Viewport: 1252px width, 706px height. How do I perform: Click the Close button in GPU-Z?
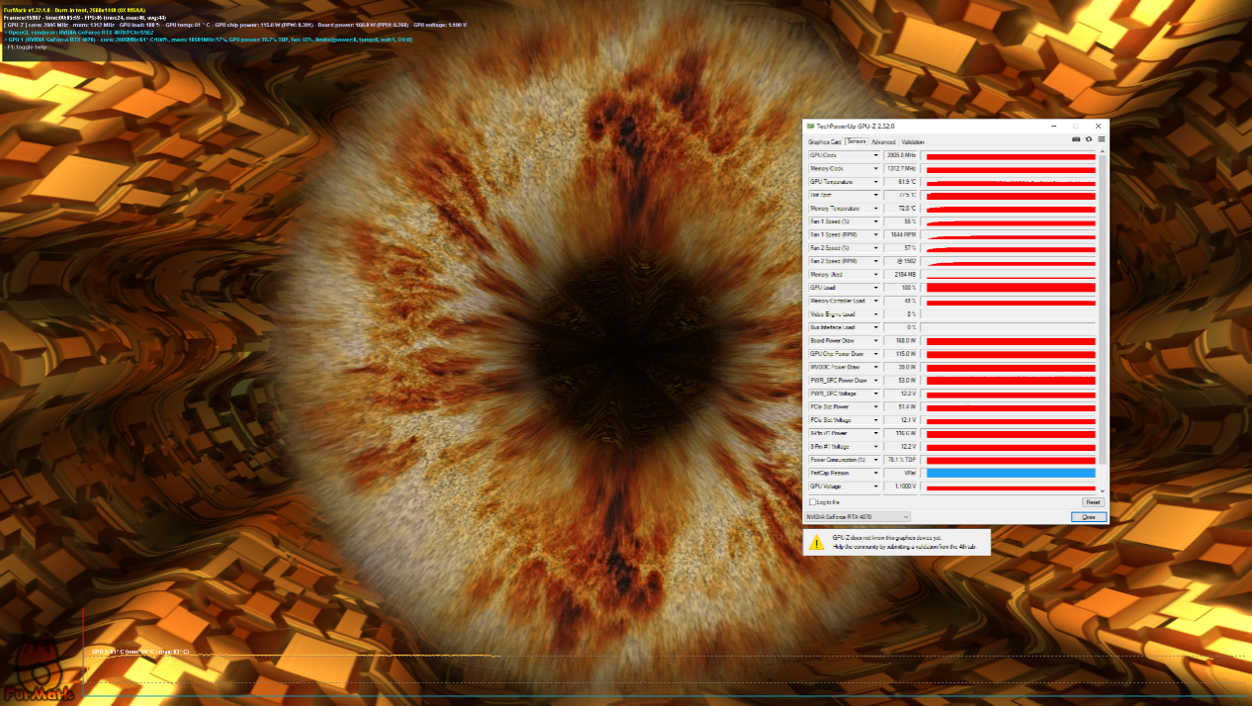click(1088, 516)
